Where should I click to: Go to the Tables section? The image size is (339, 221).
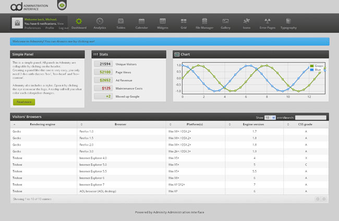point(120,23)
